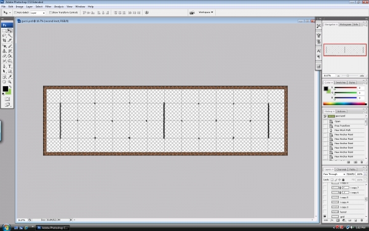This screenshot has width=369, height=231.
Task: Open Bridge from the options bar
Action: pyautogui.click(x=192, y=12)
